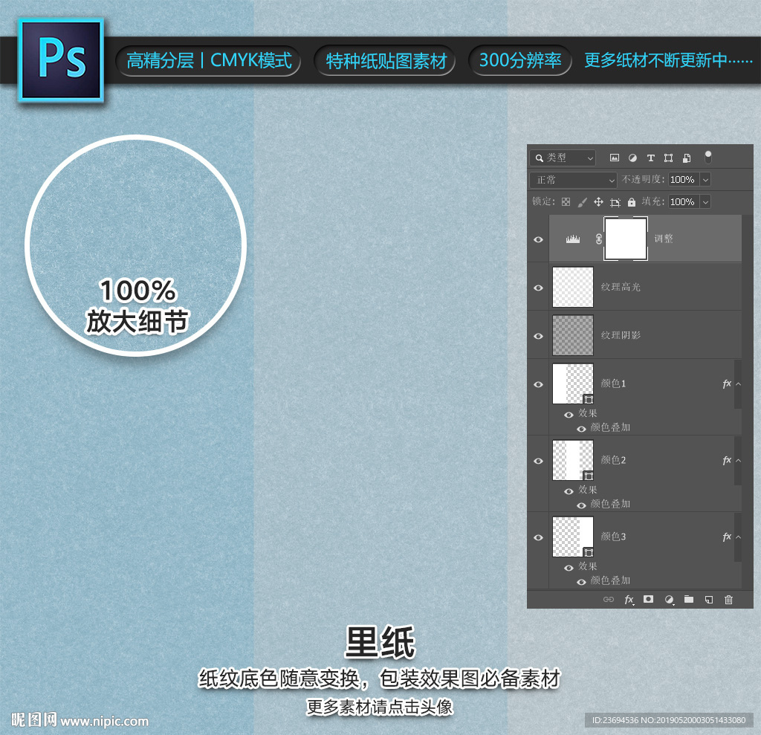Toggle visibility of 颜色1 layer
Viewport: 761px width, 735px height.
click(538, 384)
